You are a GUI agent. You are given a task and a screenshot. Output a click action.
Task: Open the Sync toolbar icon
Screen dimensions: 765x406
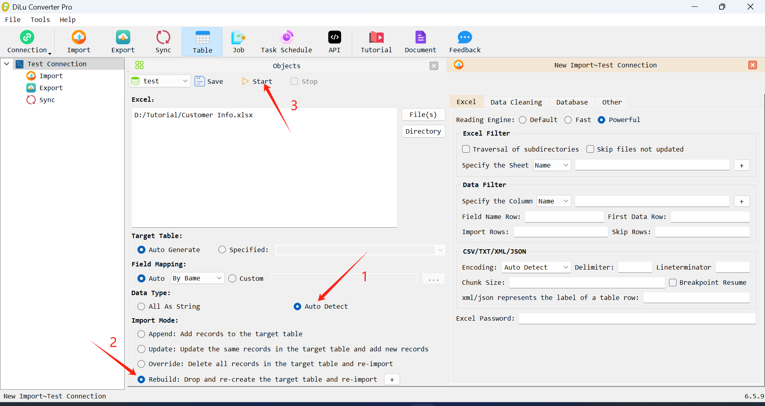point(163,37)
